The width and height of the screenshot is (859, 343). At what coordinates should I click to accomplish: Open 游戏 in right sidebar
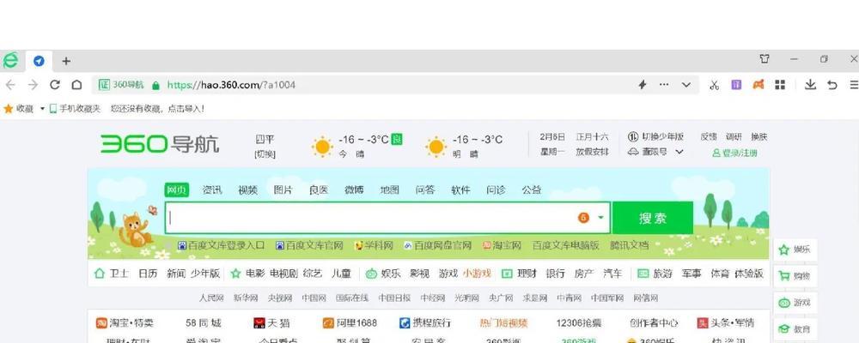[795, 303]
